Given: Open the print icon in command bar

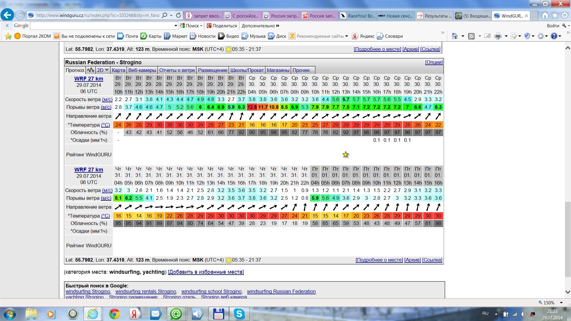Looking at the screenshot, I should (498, 36).
